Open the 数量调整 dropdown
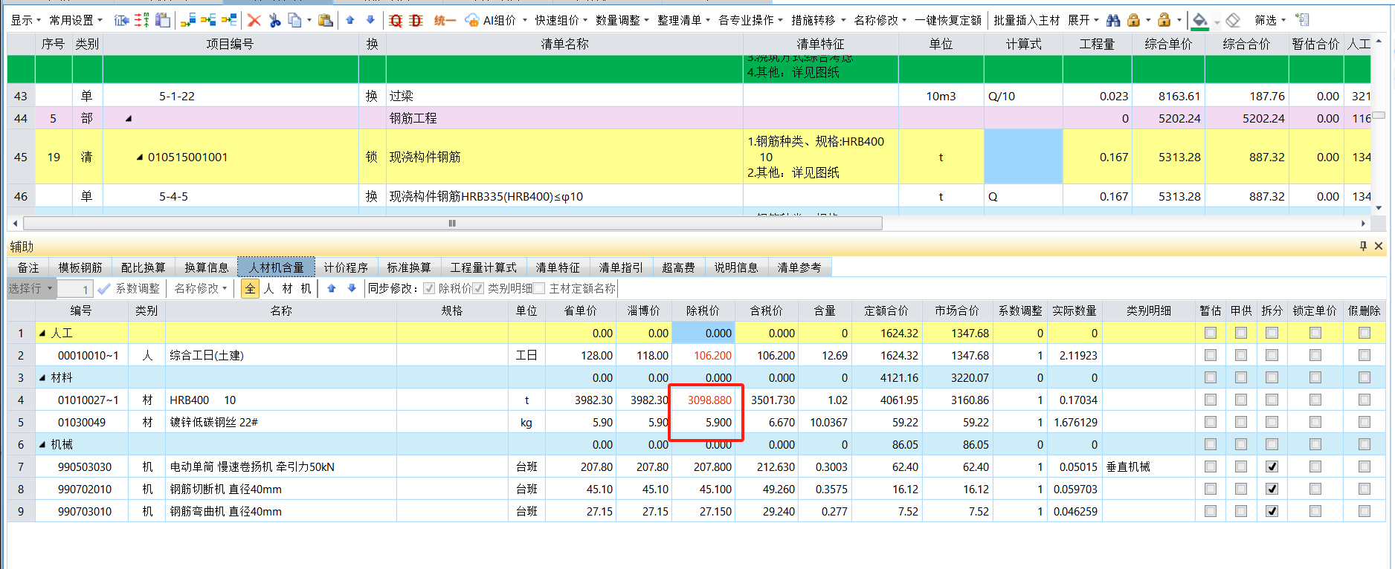The width and height of the screenshot is (1395, 569). (x=622, y=20)
